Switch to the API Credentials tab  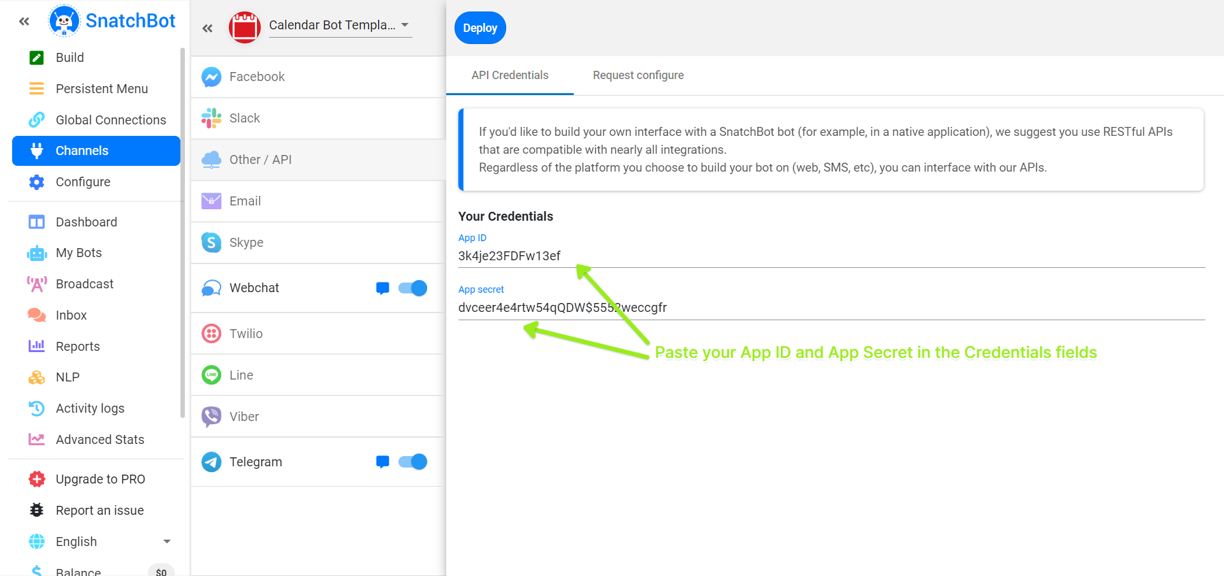(510, 75)
